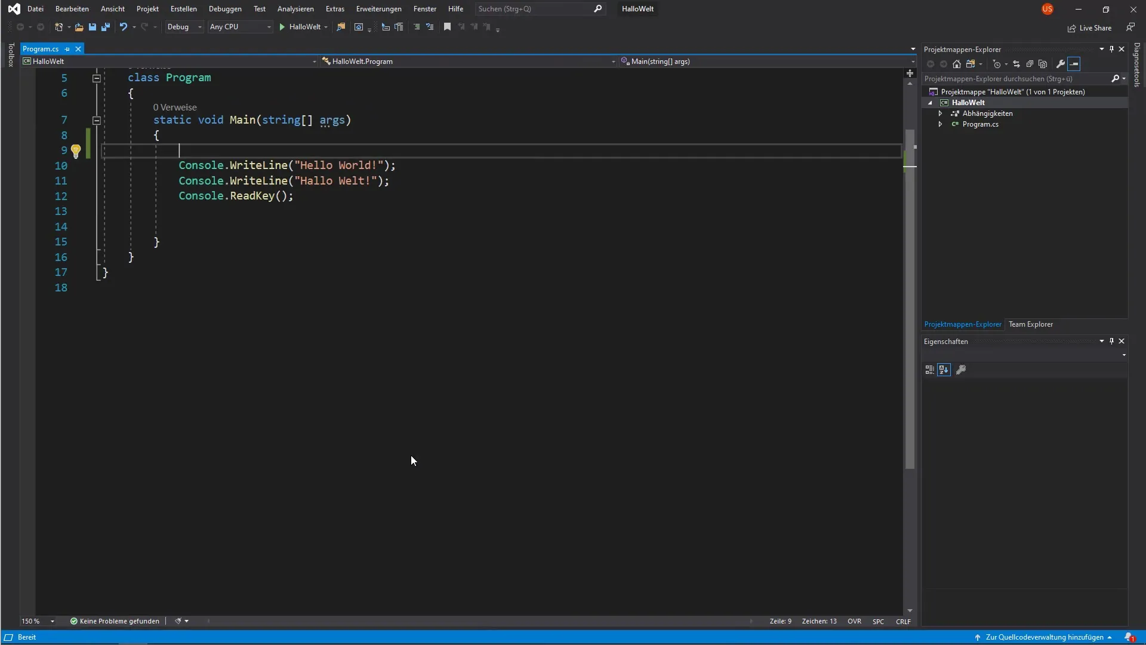Click the Keine Probleme gefunden indicator
Viewport: 1146px width, 645px height.
pos(115,621)
